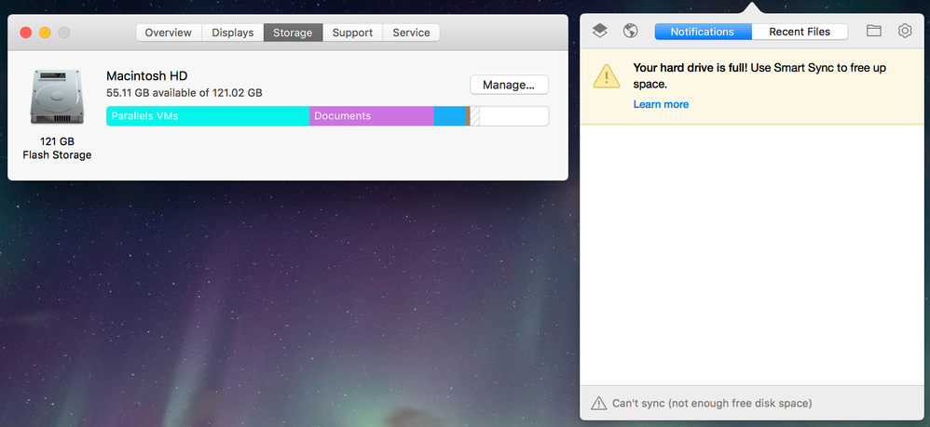Click the white free space bar segment

click(x=514, y=116)
